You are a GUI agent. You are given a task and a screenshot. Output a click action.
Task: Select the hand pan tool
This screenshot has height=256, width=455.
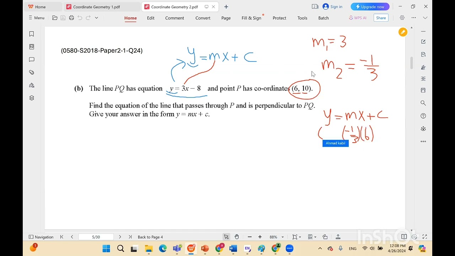pos(237,237)
